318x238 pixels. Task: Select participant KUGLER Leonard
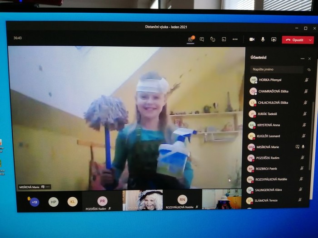point(277,136)
